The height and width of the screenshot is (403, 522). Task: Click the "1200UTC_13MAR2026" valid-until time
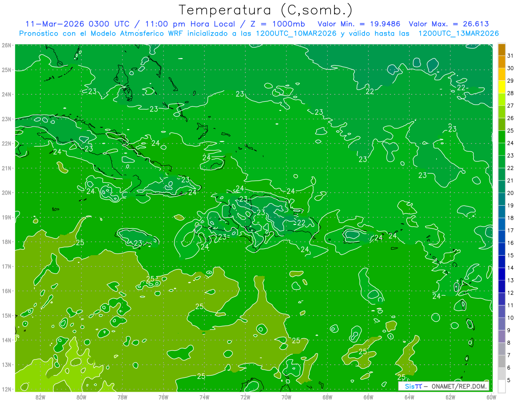pyautogui.click(x=458, y=33)
